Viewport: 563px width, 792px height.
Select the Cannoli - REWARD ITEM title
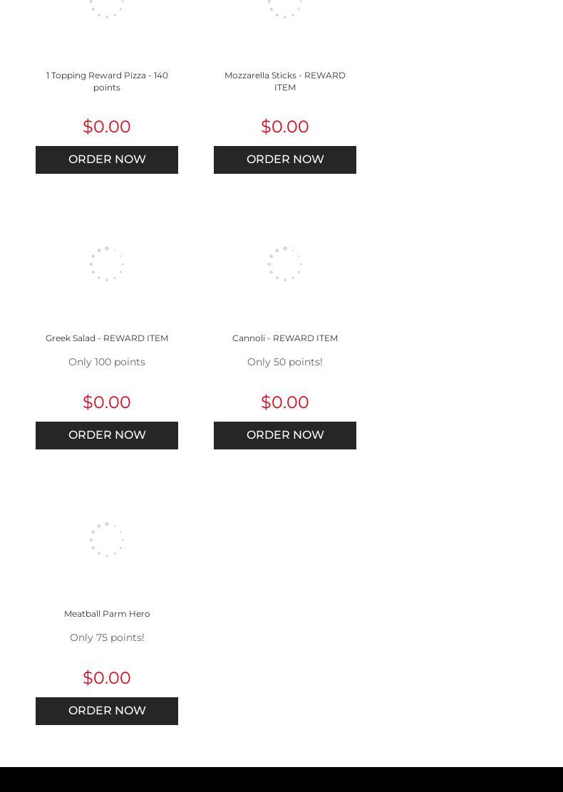(285, 338)
